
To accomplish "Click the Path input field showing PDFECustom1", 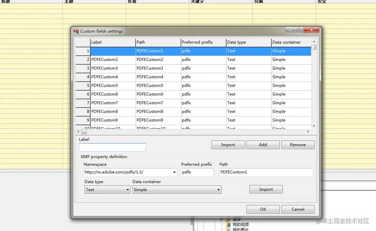I will pos(266,172).
